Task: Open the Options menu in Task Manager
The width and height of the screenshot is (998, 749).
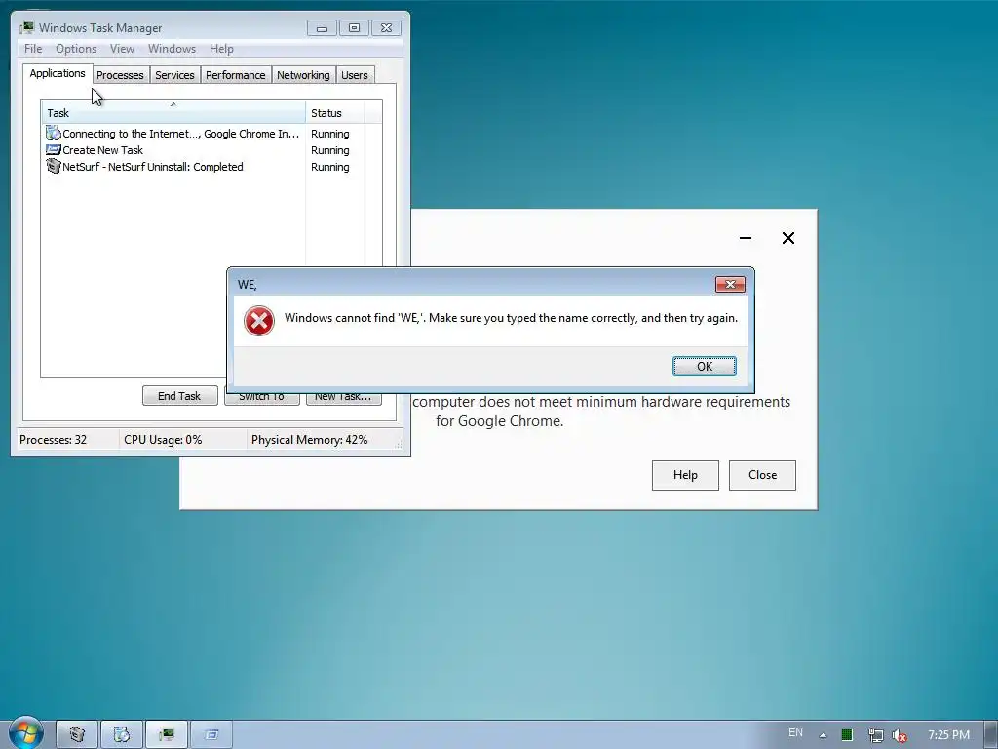Action: [76, 49]
